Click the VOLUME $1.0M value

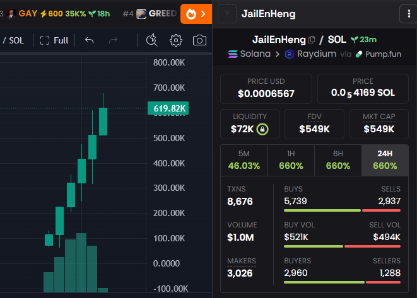pos(240,237)
